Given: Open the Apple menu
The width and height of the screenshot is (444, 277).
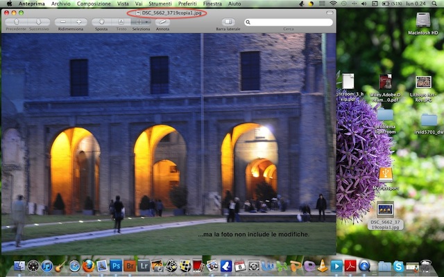Looking at the screenshot, I should click(9, 3).
